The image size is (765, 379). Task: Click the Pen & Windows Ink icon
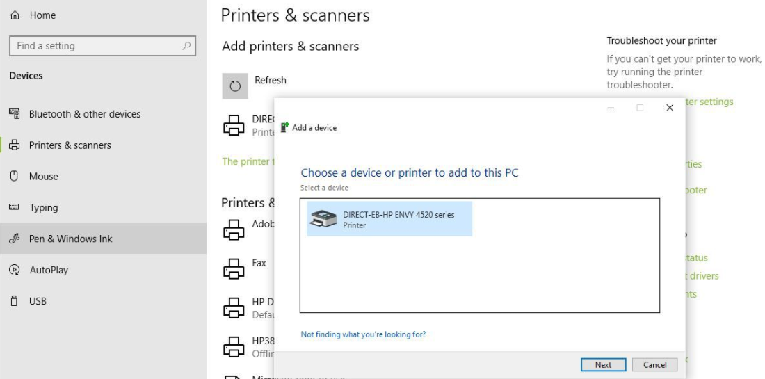point(15,239)
